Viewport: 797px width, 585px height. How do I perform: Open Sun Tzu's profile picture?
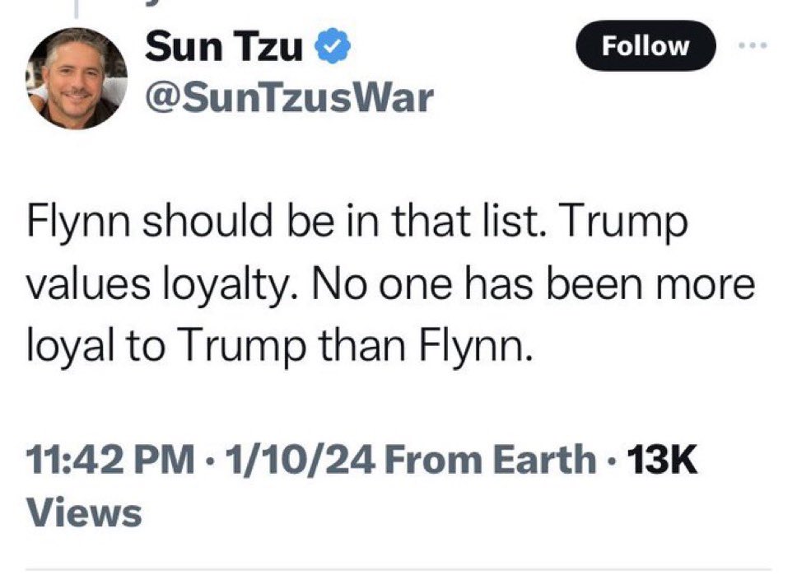coord(78,78)
